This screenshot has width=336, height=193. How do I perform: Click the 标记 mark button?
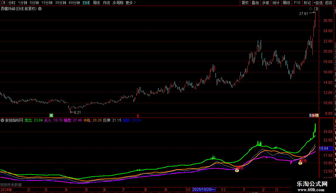(x=307, y=3)
